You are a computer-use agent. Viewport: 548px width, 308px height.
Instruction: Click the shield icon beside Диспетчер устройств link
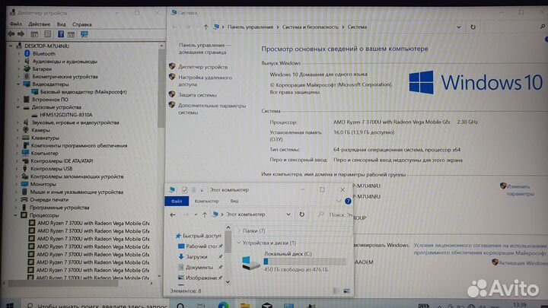coord(172,66)
